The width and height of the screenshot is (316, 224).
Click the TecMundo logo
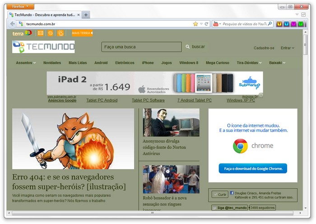click(x=43, y=47)
